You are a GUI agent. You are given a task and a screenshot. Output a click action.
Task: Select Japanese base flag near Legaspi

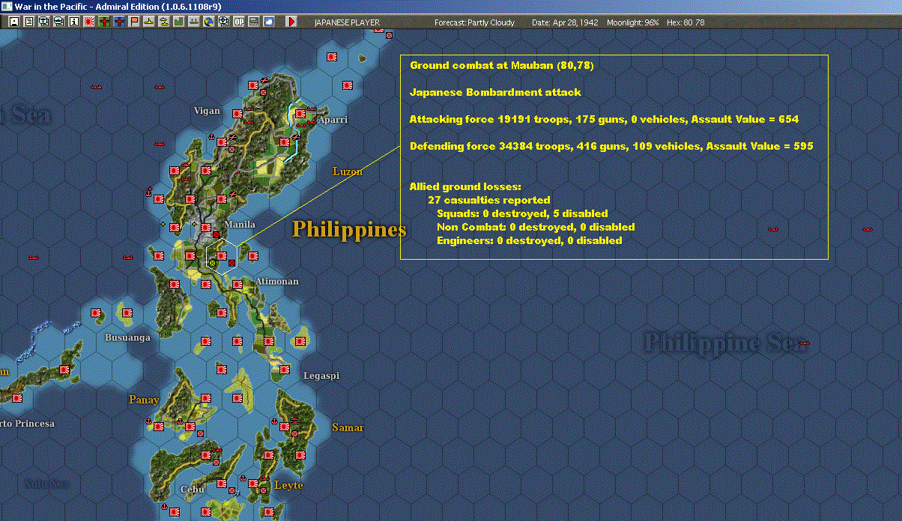[x=285, y=370]
